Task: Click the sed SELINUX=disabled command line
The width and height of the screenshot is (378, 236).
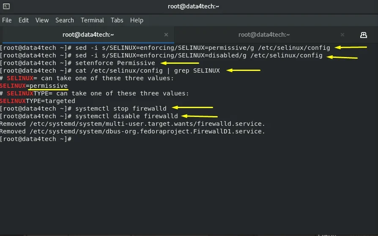Action: click(161, 55)
